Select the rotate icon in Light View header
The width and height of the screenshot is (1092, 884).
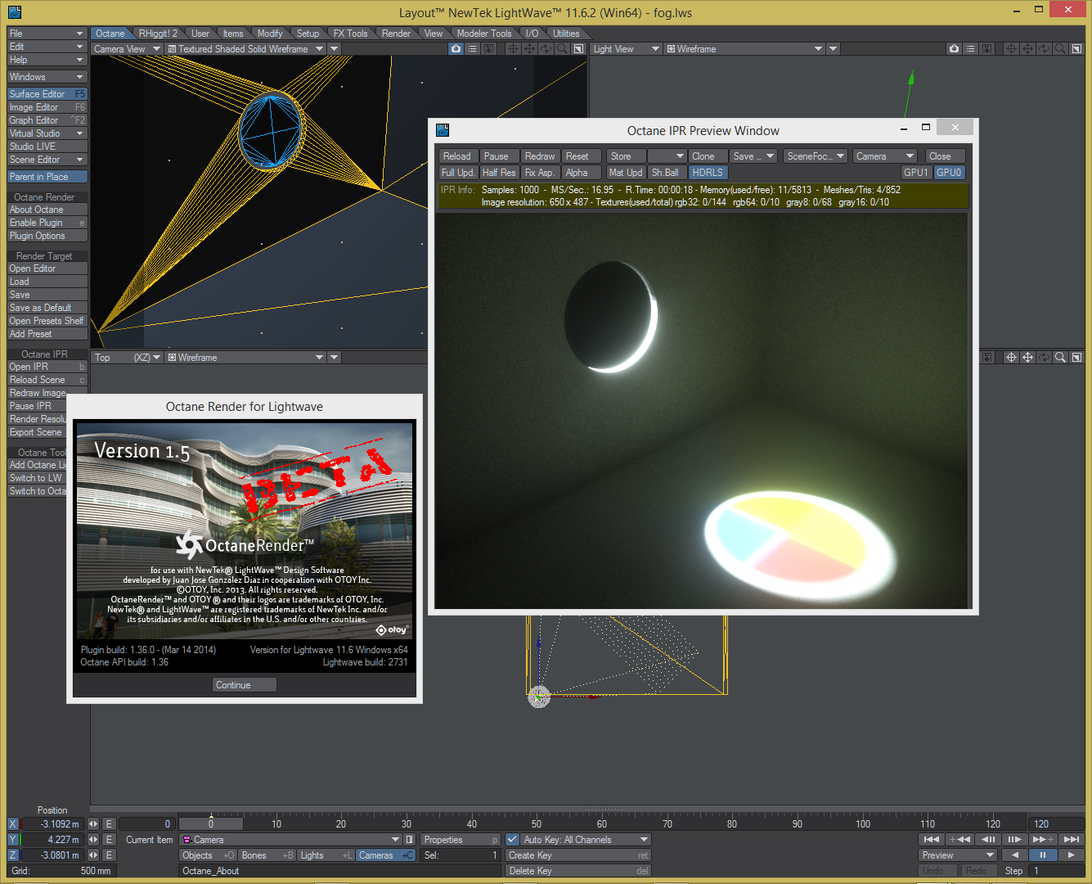(x=1044, y=49)
